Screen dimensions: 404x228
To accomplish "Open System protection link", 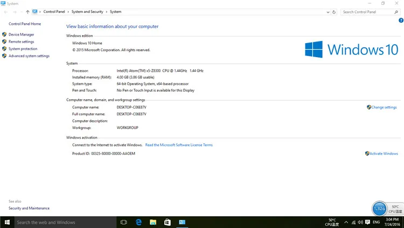I will [x=23, y=49].
